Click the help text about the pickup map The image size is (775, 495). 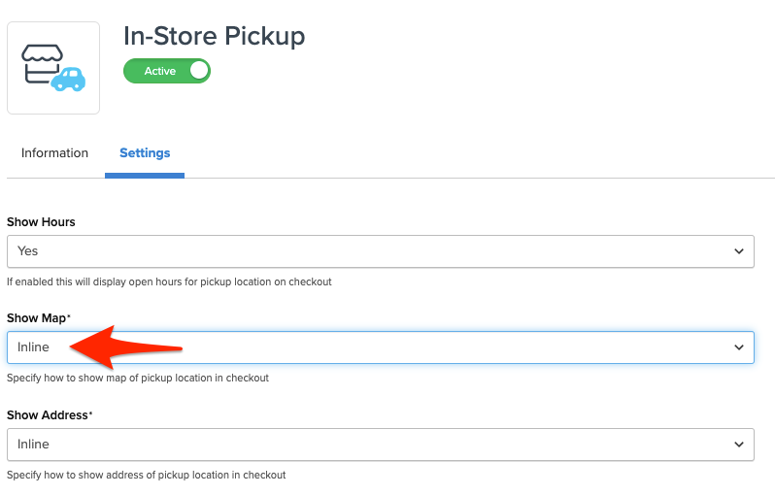[x=137, y=378]
